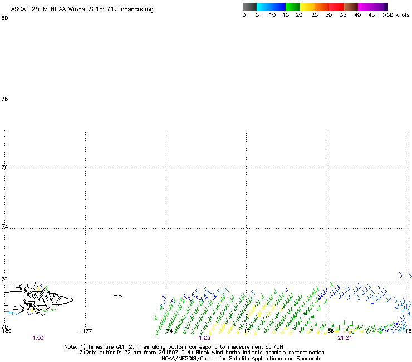
Task: Click the longitude label '-171'
Action: click(x=247, y=331)
